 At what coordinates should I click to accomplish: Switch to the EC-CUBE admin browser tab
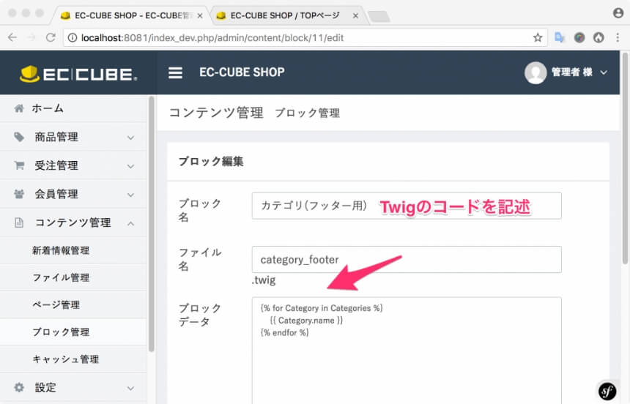coord(130,15)
